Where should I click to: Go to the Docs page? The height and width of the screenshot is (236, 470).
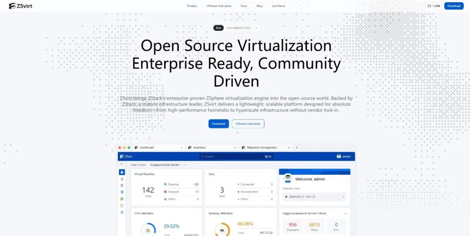point(244,6)
